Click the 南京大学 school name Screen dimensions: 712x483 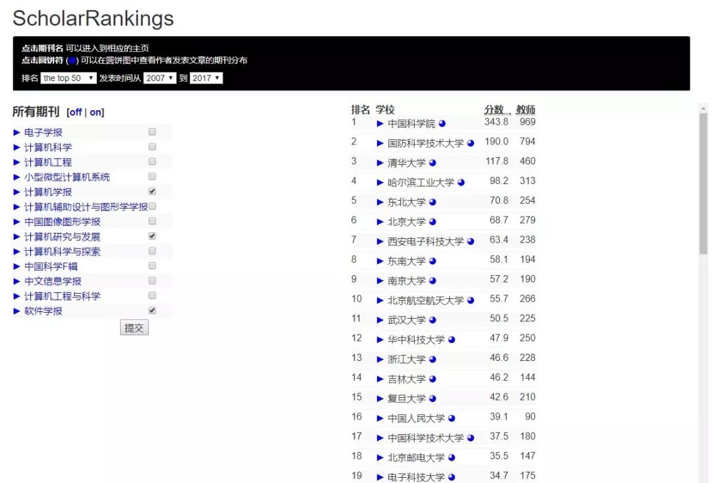point(406,281)
